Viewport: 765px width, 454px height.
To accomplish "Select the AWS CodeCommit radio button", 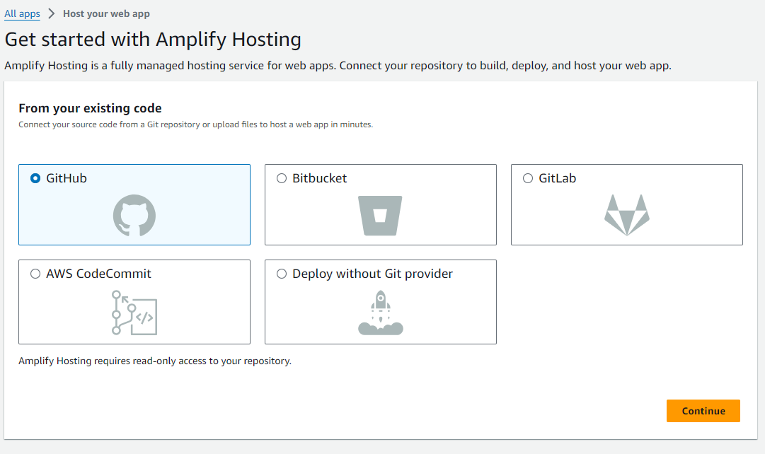I will tap(35, 274).
